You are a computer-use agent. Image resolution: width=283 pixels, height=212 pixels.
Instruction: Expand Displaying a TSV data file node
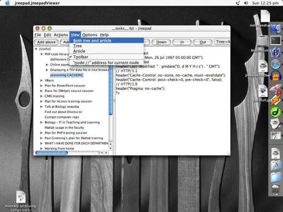(47, 70)
